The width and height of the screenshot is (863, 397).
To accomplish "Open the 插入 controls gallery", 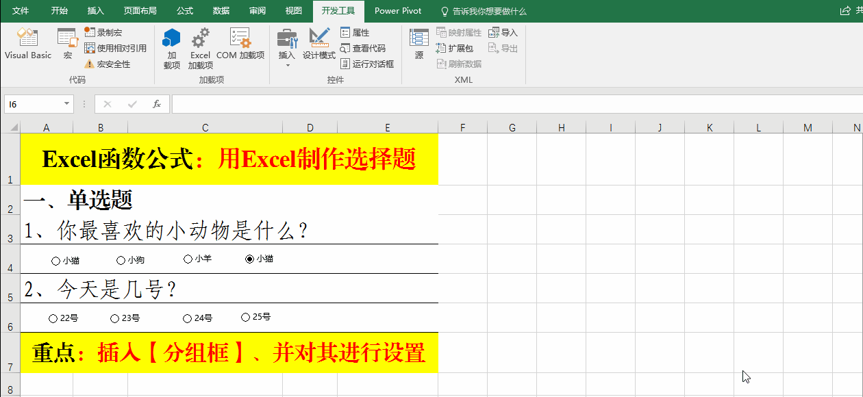I will (x=287, y=48).
